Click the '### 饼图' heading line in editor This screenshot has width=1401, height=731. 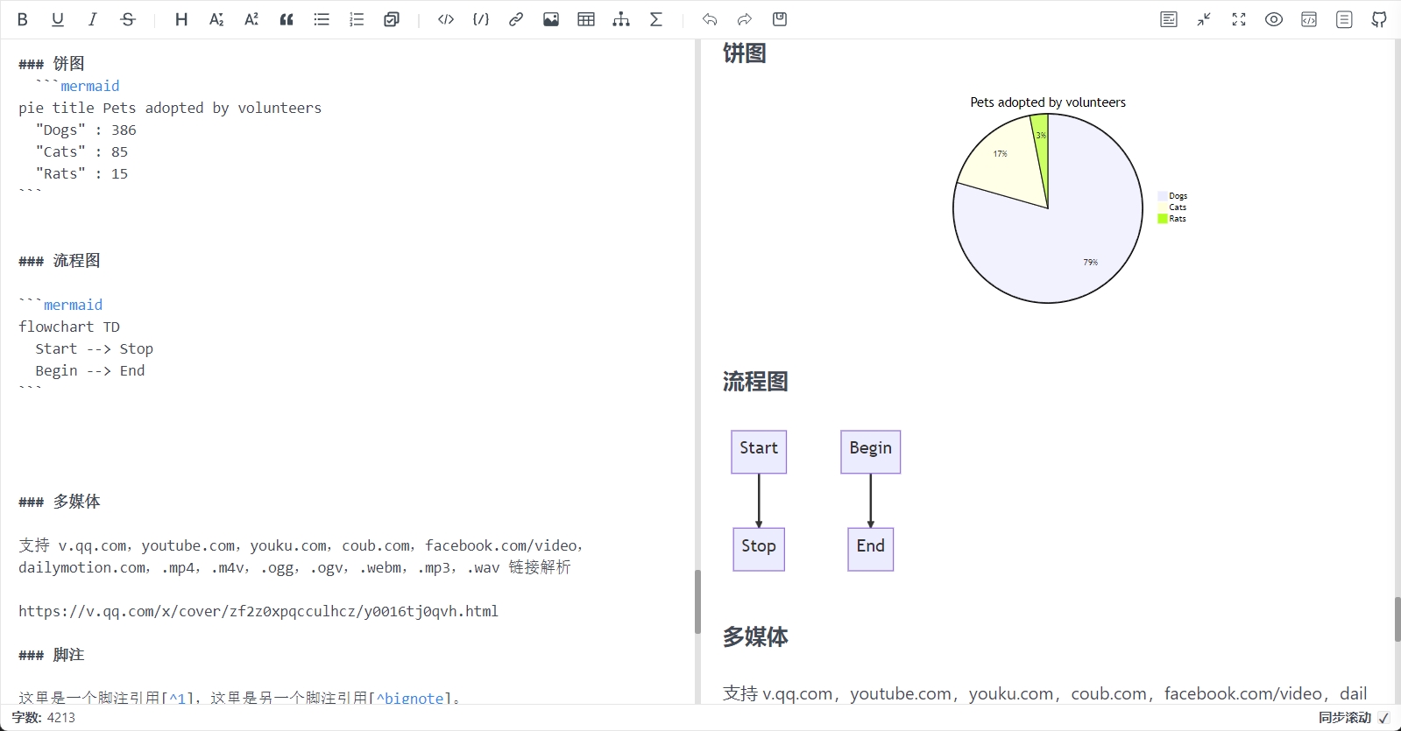pos(52,64)
